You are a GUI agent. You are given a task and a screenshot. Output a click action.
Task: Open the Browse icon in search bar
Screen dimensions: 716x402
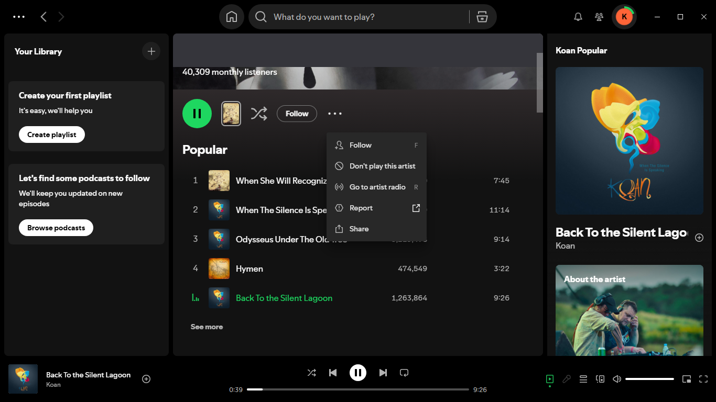tap(482, 17)
